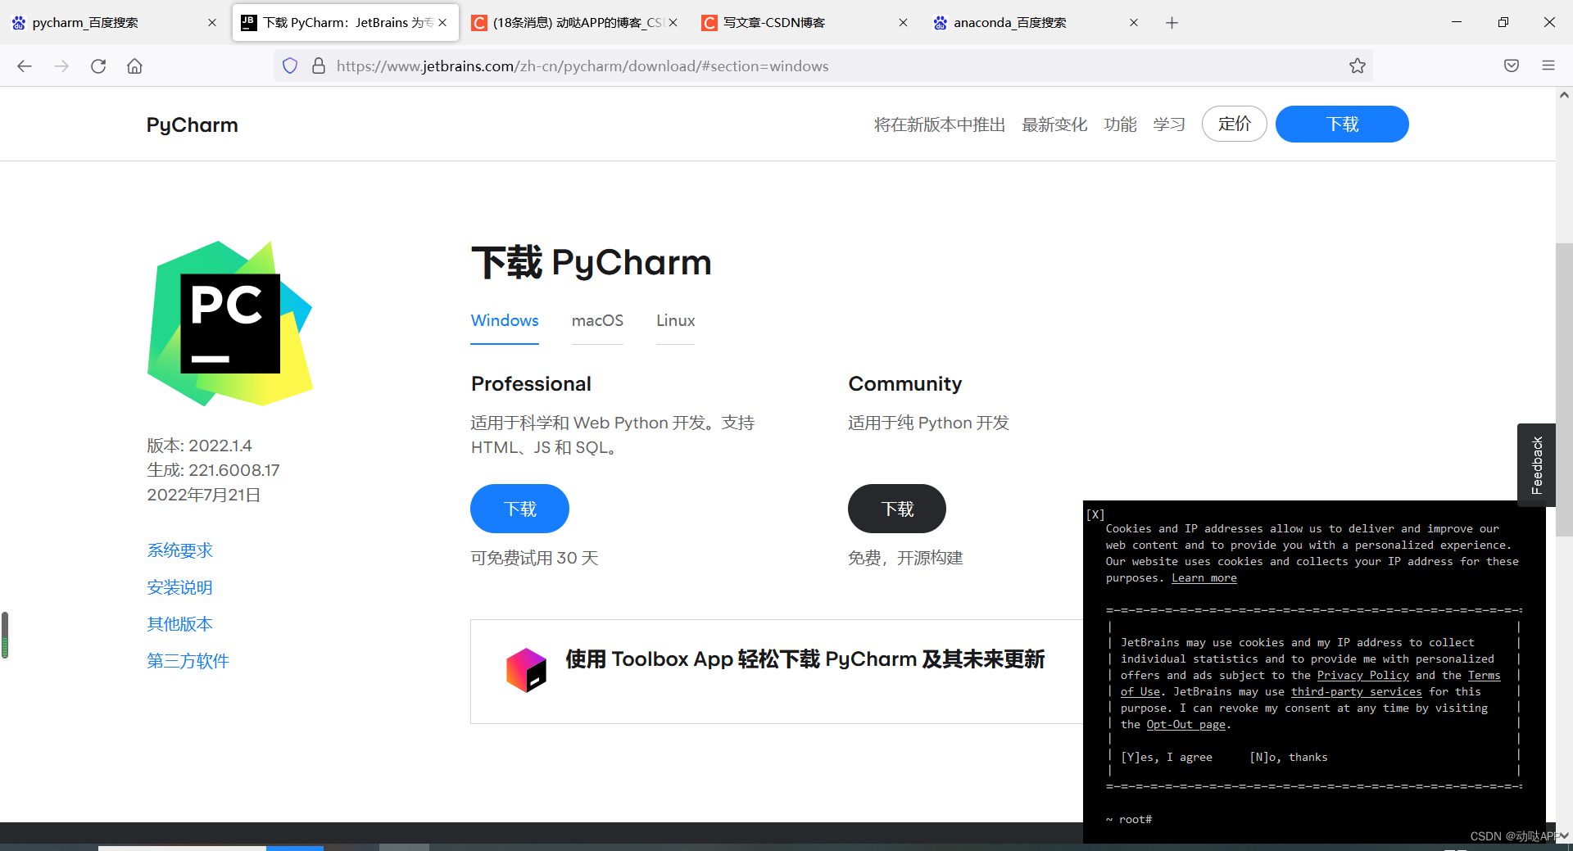Click the Toolbox App banner heading
Image resolution: width=1573 pixels, height=851 pixels.
point(805,659)
